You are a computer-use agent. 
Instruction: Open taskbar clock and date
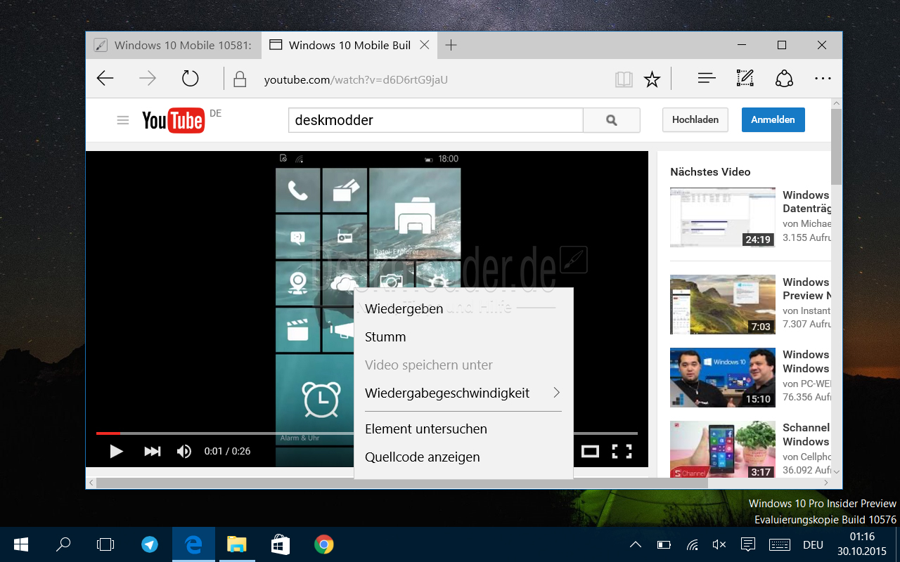pos(861,544)
